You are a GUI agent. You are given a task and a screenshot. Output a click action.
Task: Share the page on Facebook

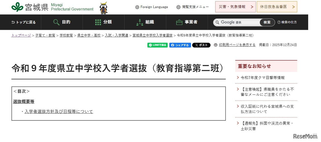180,45
